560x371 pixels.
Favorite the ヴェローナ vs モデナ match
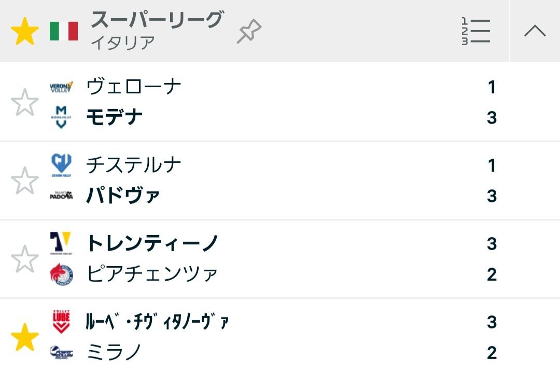pos(25,102)
